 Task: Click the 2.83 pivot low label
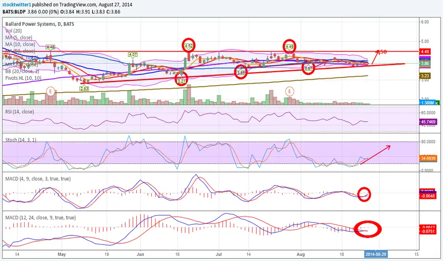pos(84,88)
